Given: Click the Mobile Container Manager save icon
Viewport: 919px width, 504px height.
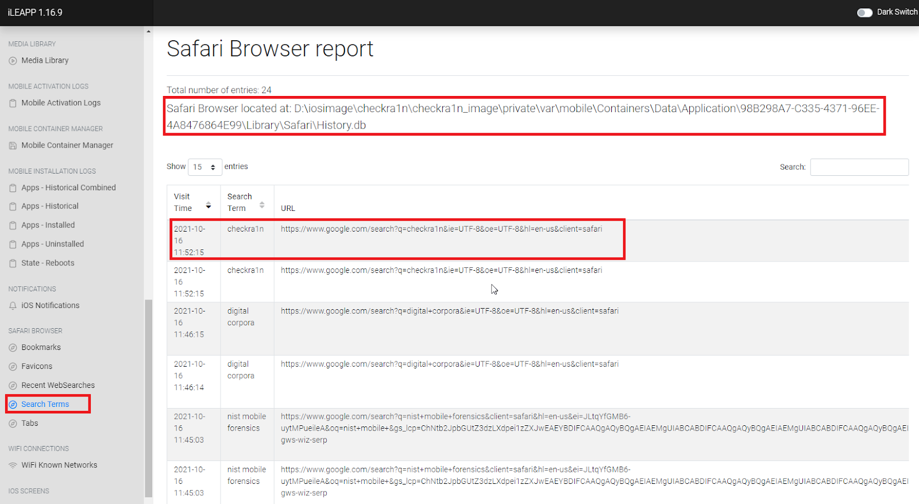Looking at the screenshot, I should [13, 146].
